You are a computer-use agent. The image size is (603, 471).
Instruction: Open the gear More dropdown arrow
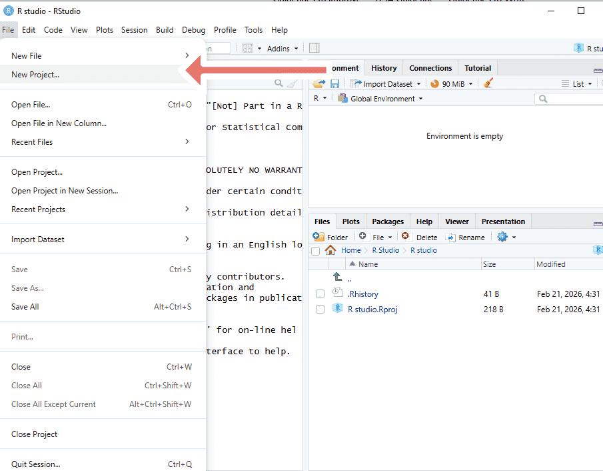[x=514, y=238]
